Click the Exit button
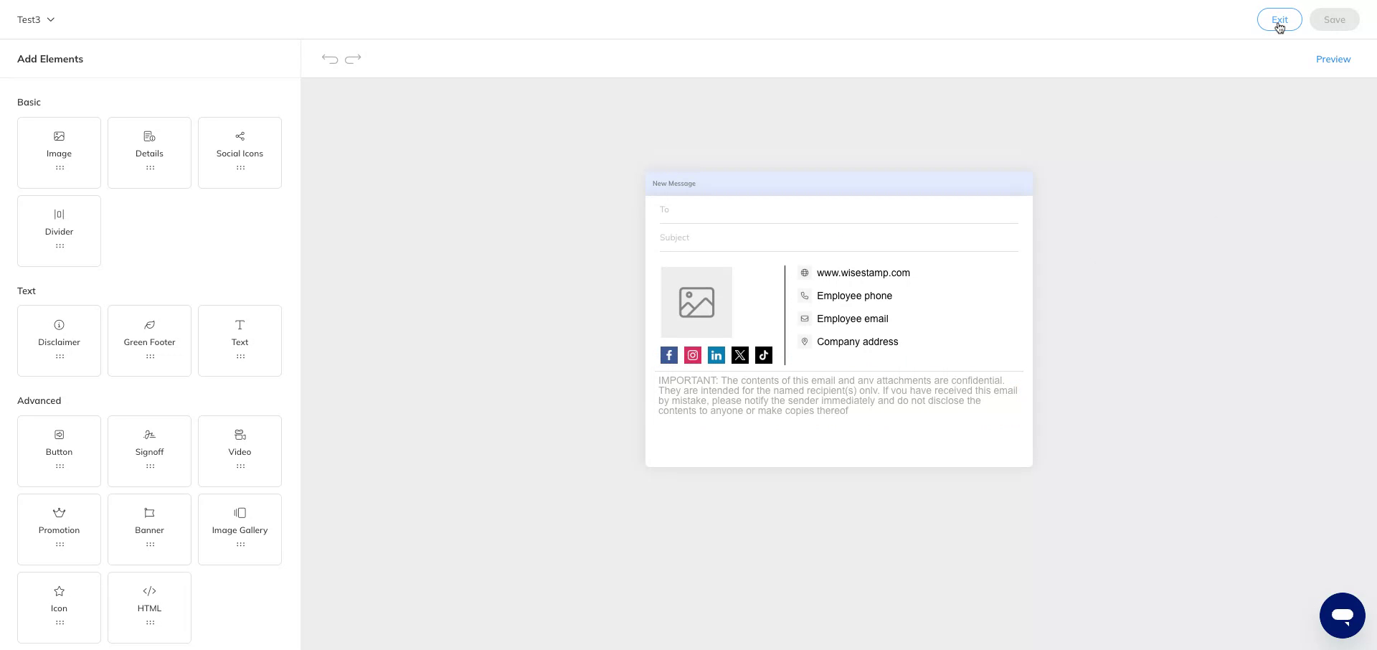The height and width of the screenshot is (650, 1377). click(1279, 19)
